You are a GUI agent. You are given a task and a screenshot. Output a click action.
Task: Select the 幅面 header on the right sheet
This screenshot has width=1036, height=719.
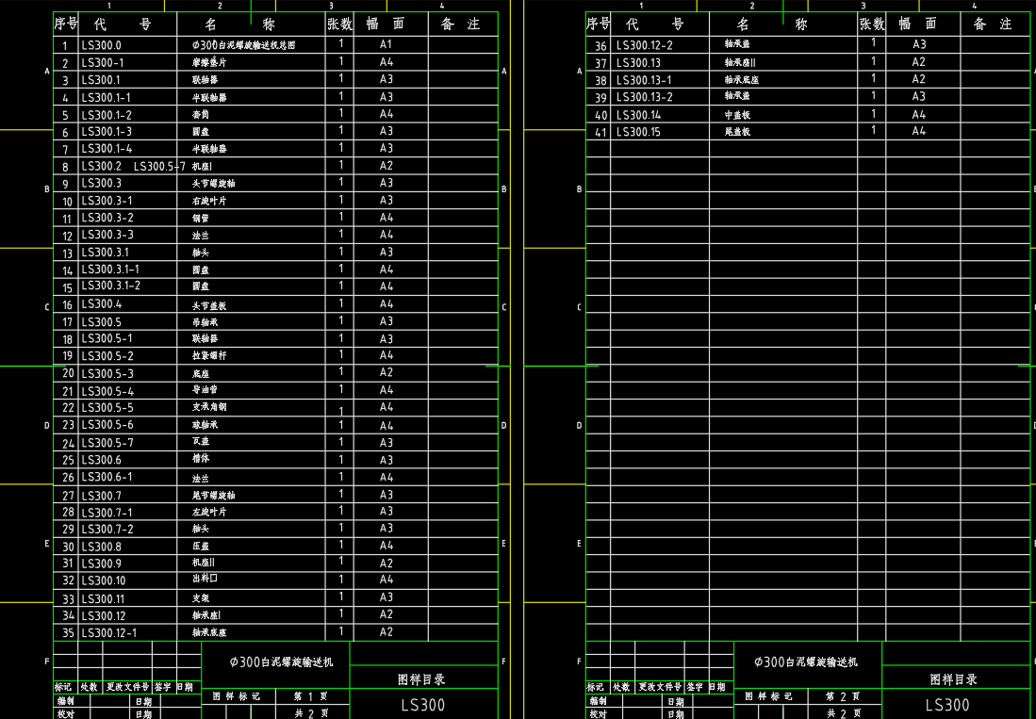click(917, 25)
